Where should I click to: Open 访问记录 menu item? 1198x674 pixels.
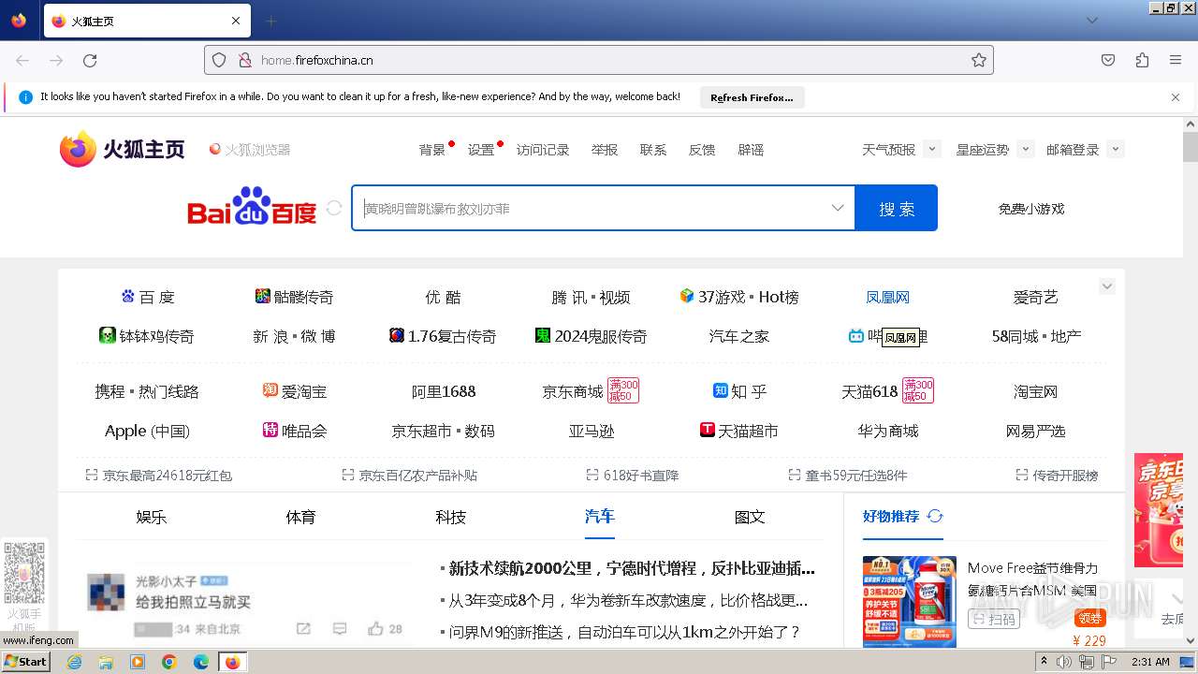pyautogui.click(x=543, y=150)
